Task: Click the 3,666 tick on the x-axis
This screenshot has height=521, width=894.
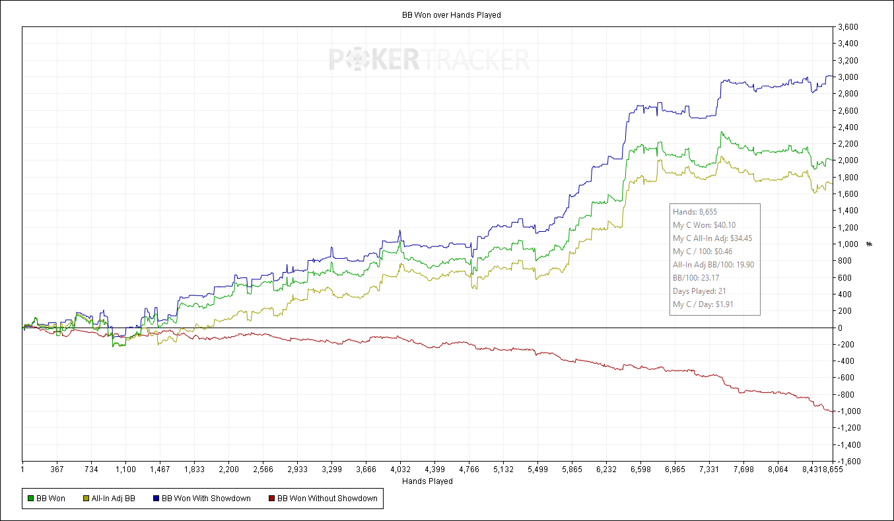Action: [366, 469]
